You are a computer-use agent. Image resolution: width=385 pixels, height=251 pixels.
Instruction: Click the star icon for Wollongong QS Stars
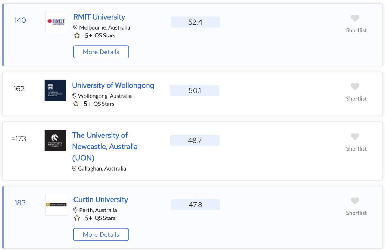tap(76, 104)
